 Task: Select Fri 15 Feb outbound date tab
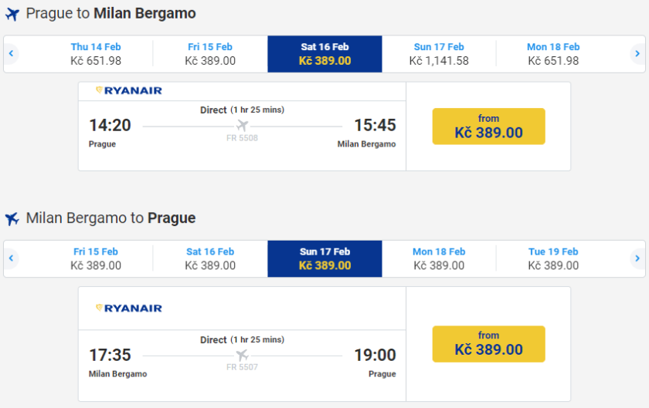click(x=210, y=54)
